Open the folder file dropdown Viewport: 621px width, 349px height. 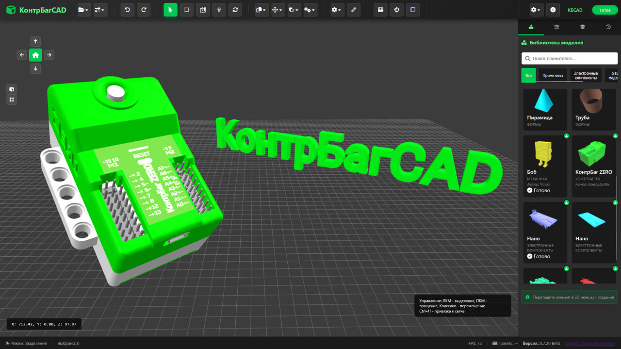tap(84, 10)
